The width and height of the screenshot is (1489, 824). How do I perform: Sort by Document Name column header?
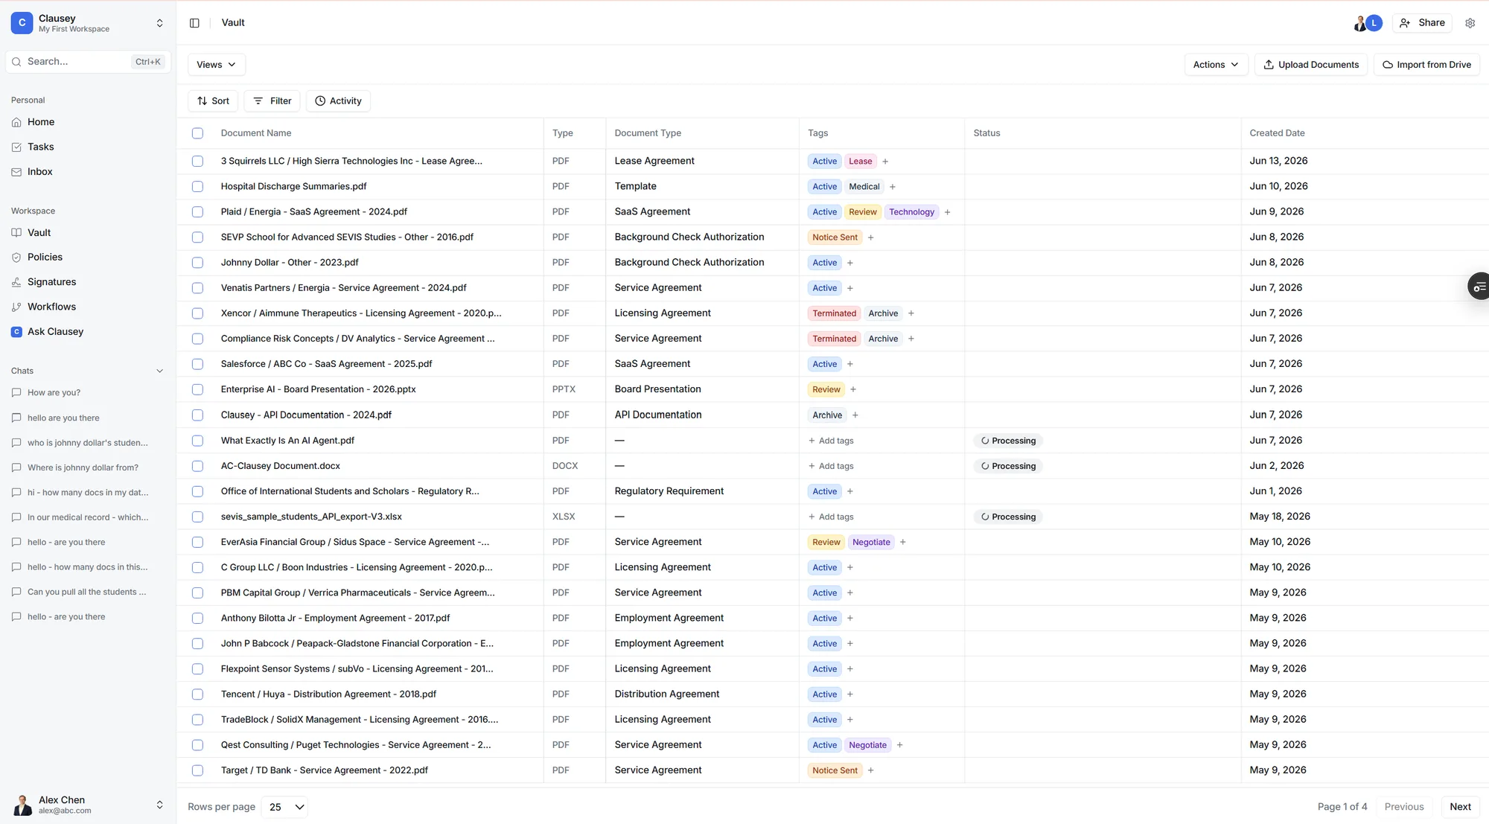[x=256, y=133]
